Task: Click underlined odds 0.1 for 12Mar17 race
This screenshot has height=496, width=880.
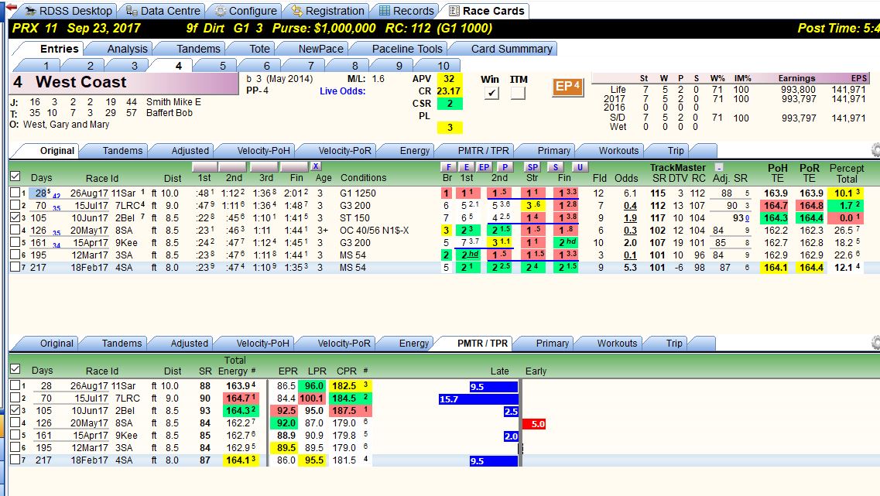Action: [x=630, y=255]
